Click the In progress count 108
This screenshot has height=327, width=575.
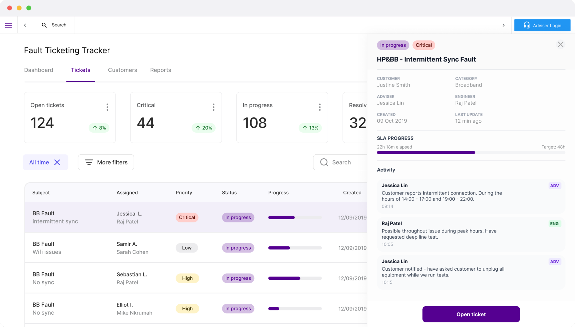pos(255,123)
